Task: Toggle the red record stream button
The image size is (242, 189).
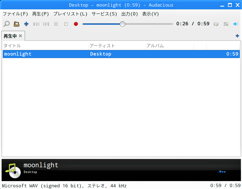Action: 76,24
